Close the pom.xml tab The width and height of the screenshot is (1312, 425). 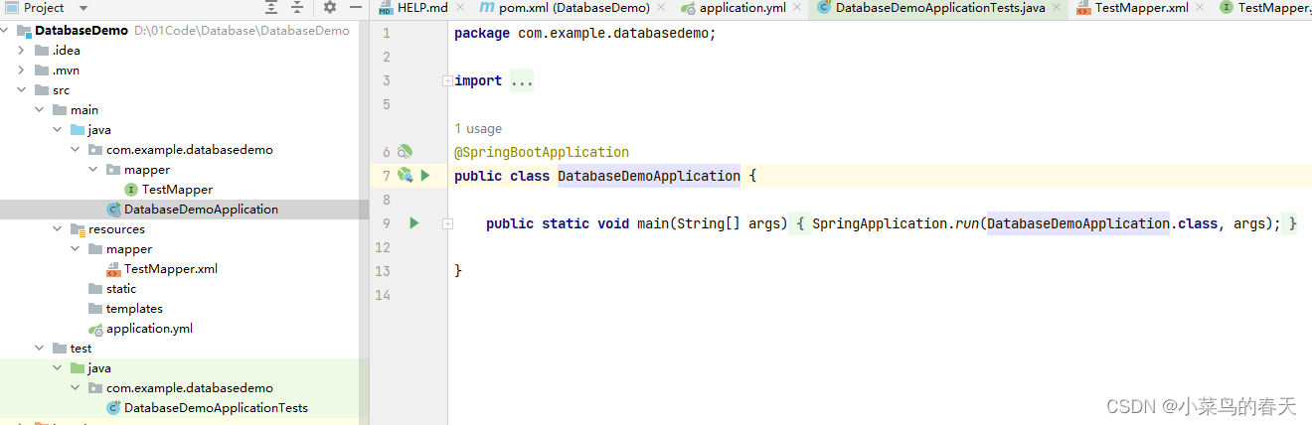661,8
